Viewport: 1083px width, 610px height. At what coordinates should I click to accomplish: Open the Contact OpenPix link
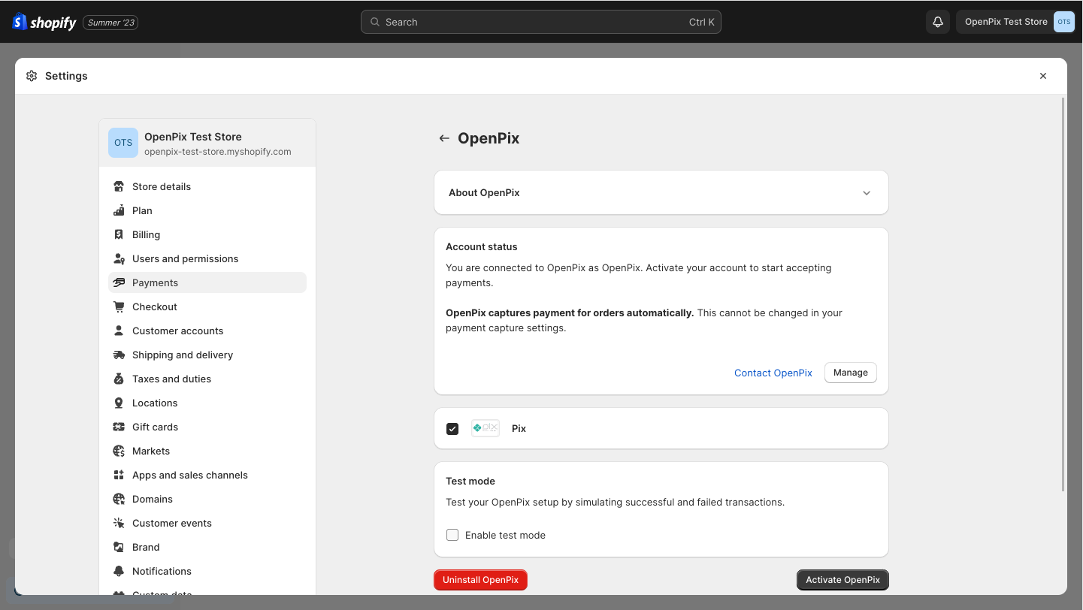[x=773, y=373]
